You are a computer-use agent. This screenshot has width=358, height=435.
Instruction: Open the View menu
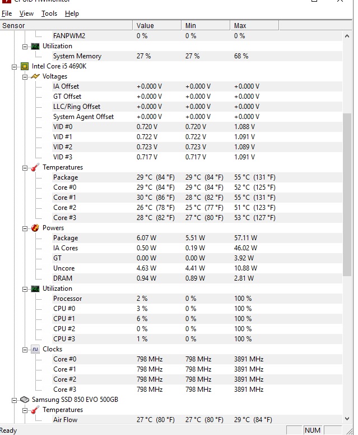[x=26, y=13]
